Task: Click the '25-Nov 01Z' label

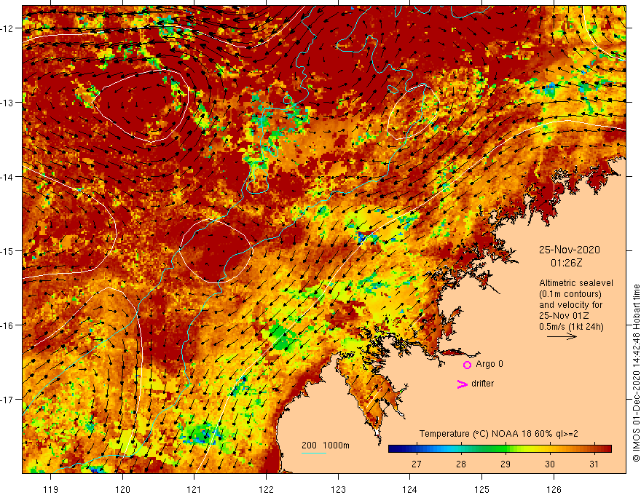Action: [x=564, y=316]
